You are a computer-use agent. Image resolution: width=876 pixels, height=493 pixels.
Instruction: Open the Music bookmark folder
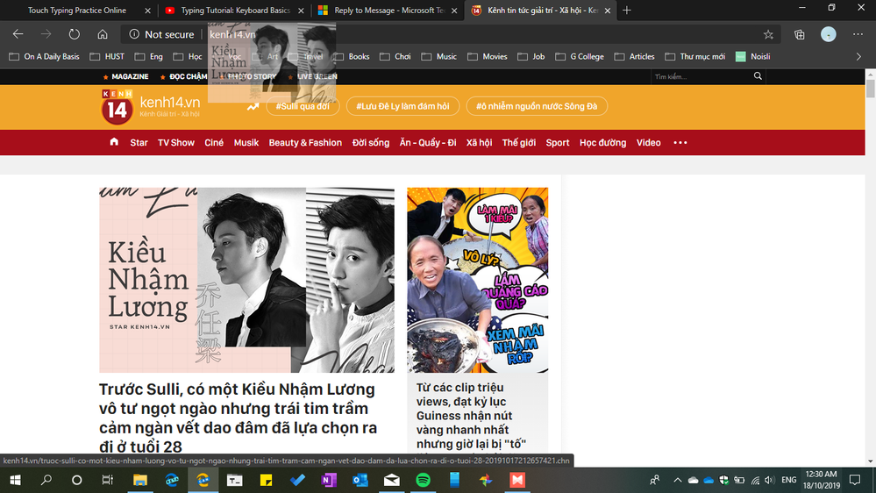tap(439, 56)
